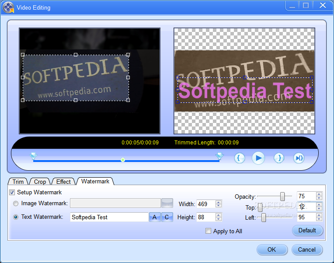The image size is (334, 263).
Task: Click the Trimmed Length 00:00:09 text
Action: [x=206, y=143]
